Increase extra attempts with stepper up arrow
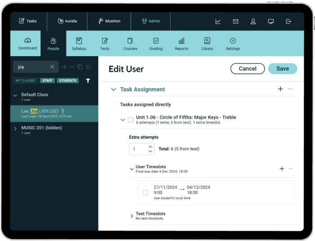This screenshot has width=315, height=241. 150,146
